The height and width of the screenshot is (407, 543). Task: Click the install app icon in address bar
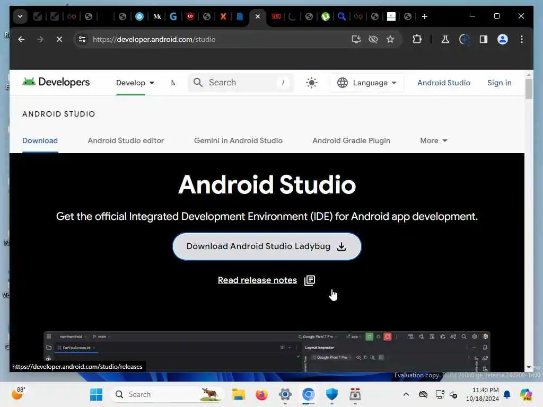[356, 39]
